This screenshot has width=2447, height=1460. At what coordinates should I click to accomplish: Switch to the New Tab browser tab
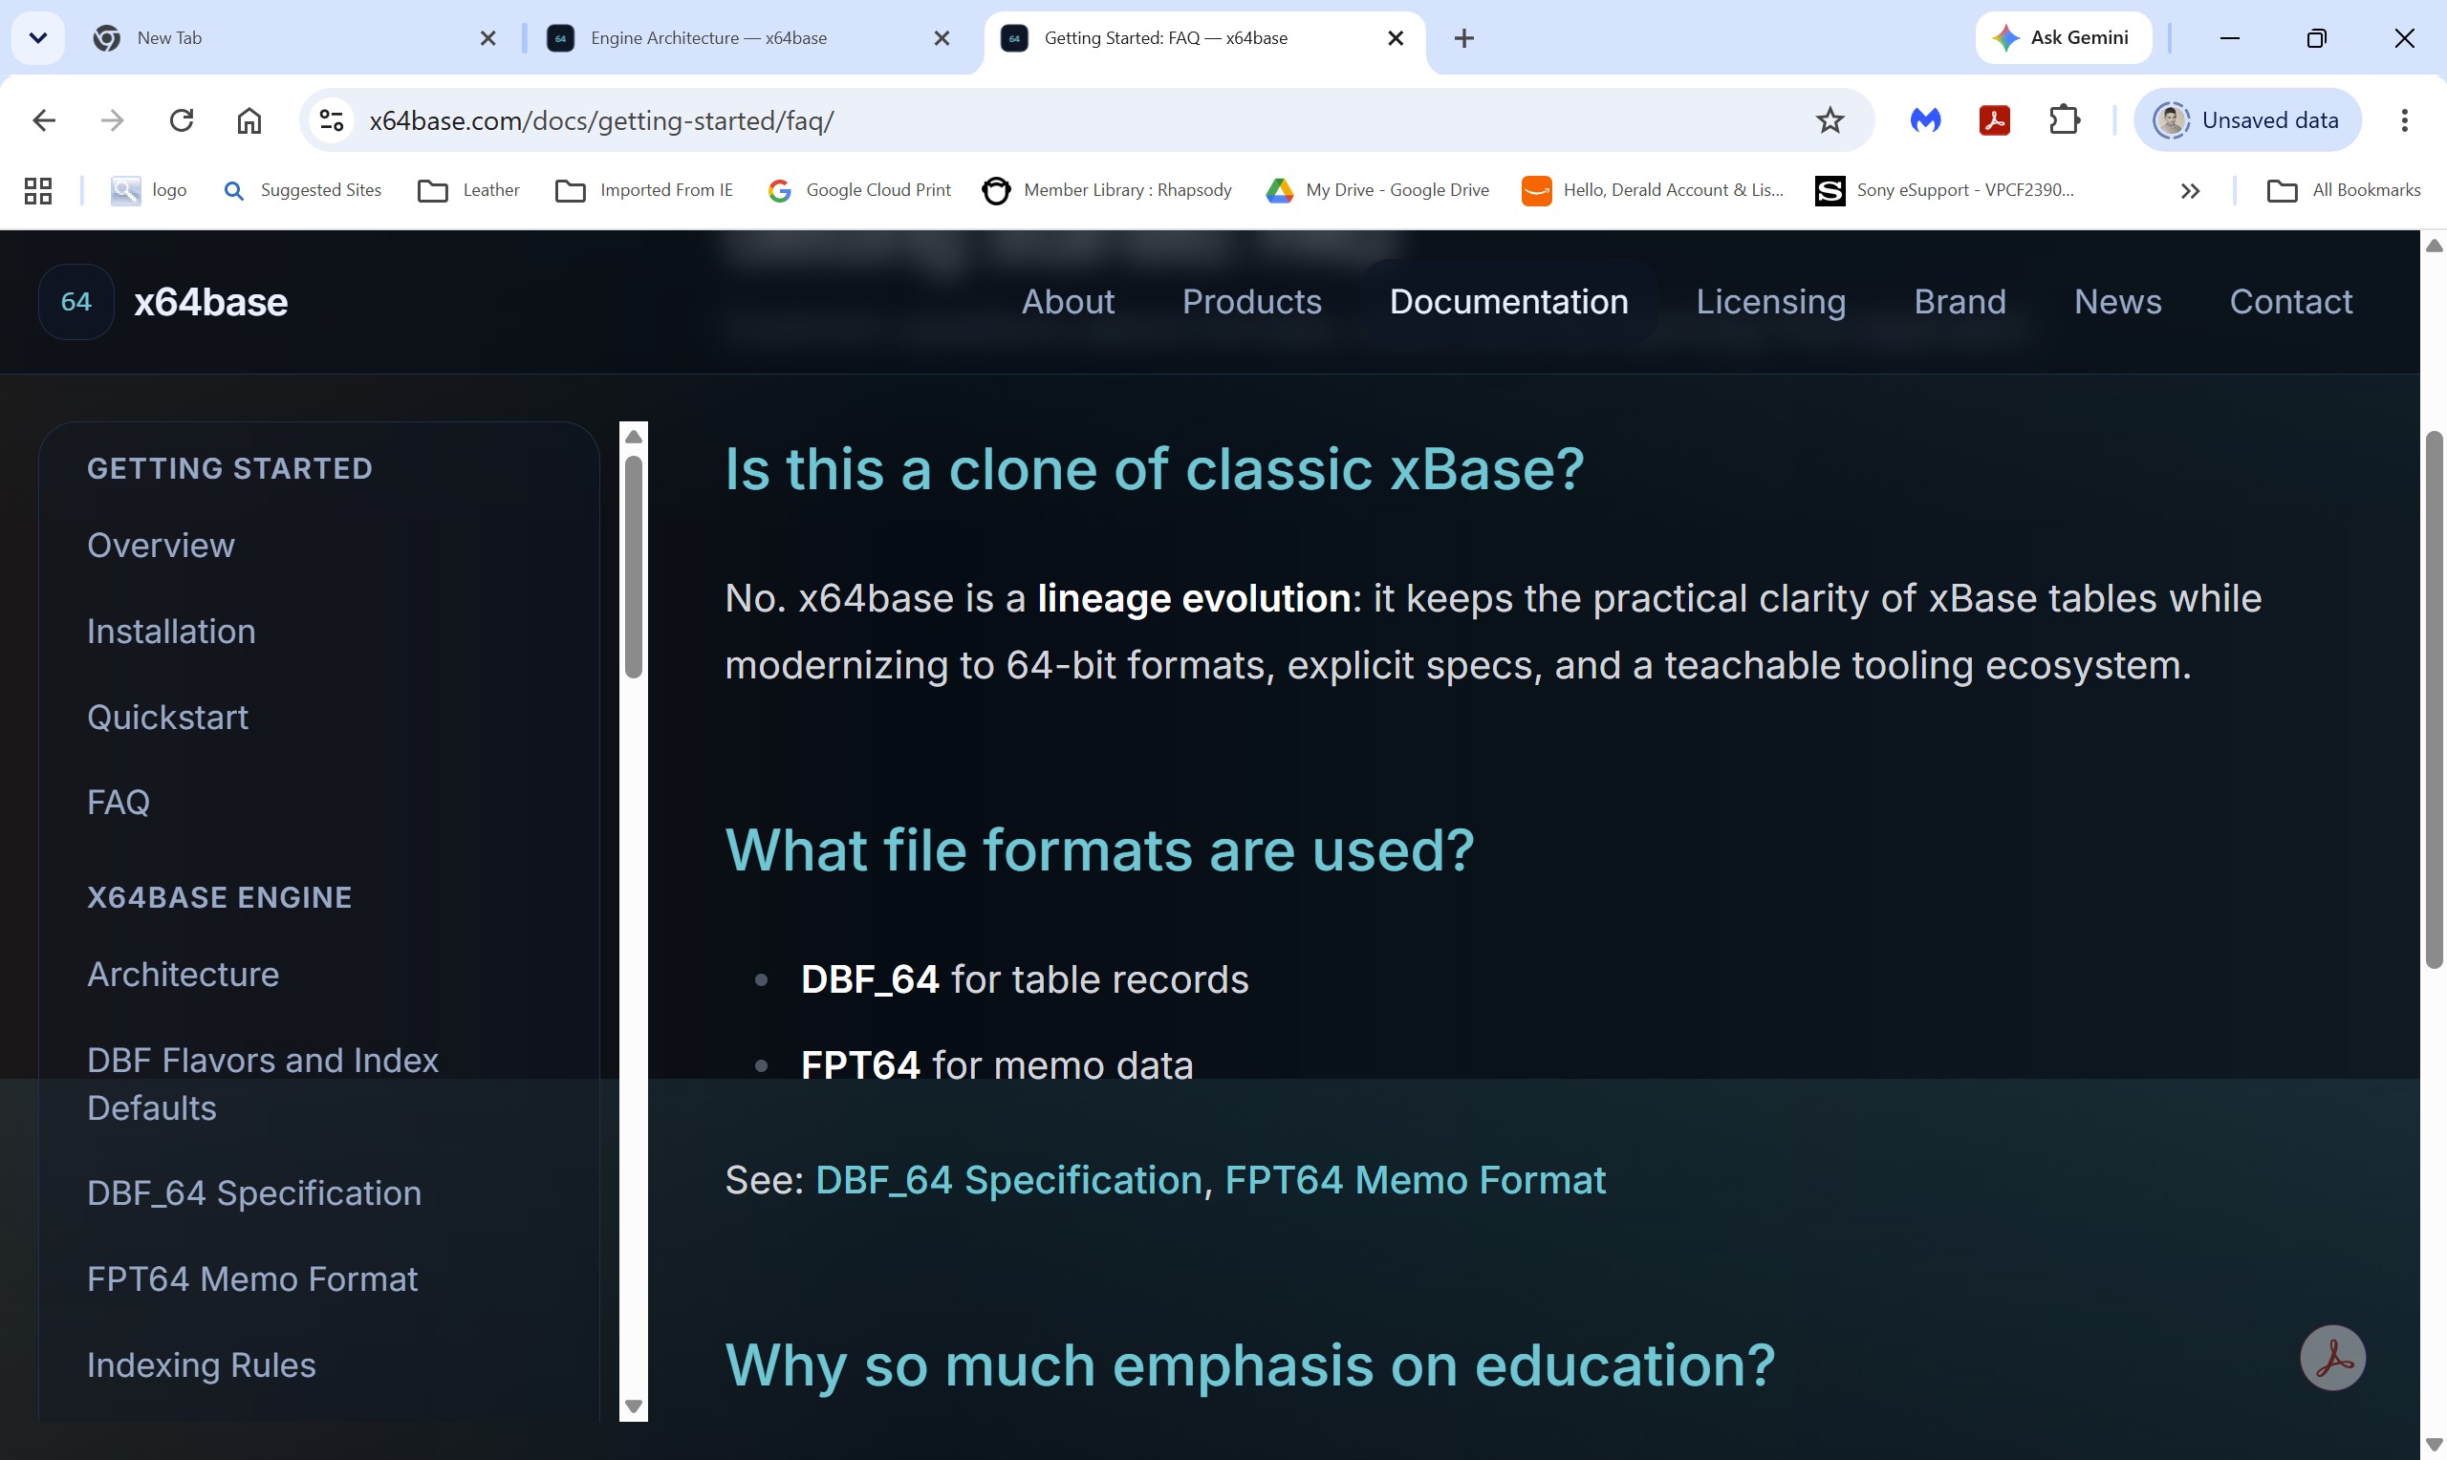tap(295, 37)
